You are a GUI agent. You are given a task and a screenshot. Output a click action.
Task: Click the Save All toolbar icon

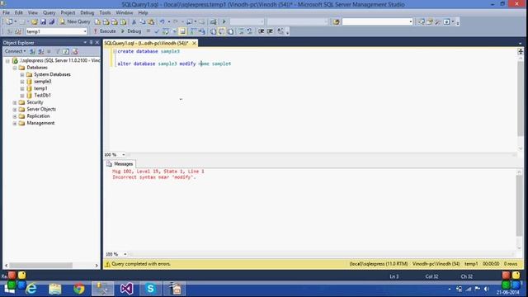[x=51, y=22]
